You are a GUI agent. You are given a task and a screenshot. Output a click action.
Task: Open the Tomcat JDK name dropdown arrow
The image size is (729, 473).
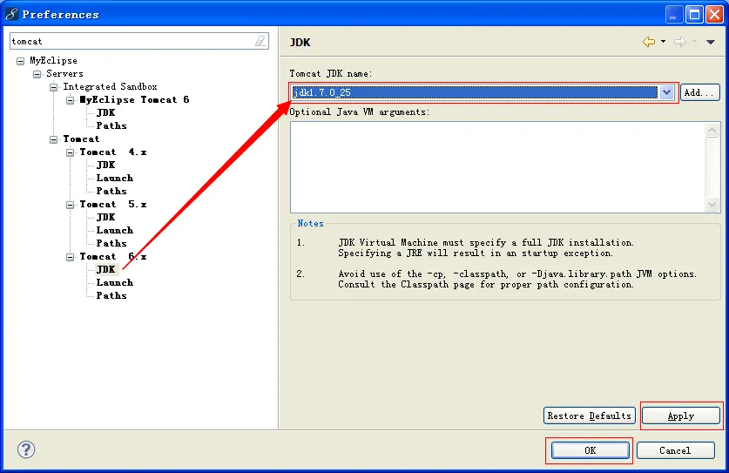pyautogui.click(x=666, y=92)
